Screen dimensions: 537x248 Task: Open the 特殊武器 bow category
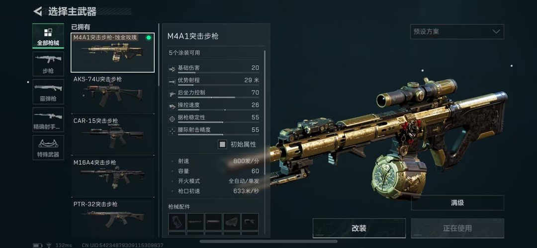pyautogui.click(x=48, y=147)
